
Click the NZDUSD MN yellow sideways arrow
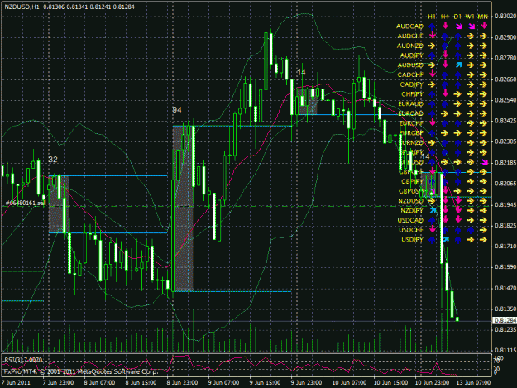(483, 200)
